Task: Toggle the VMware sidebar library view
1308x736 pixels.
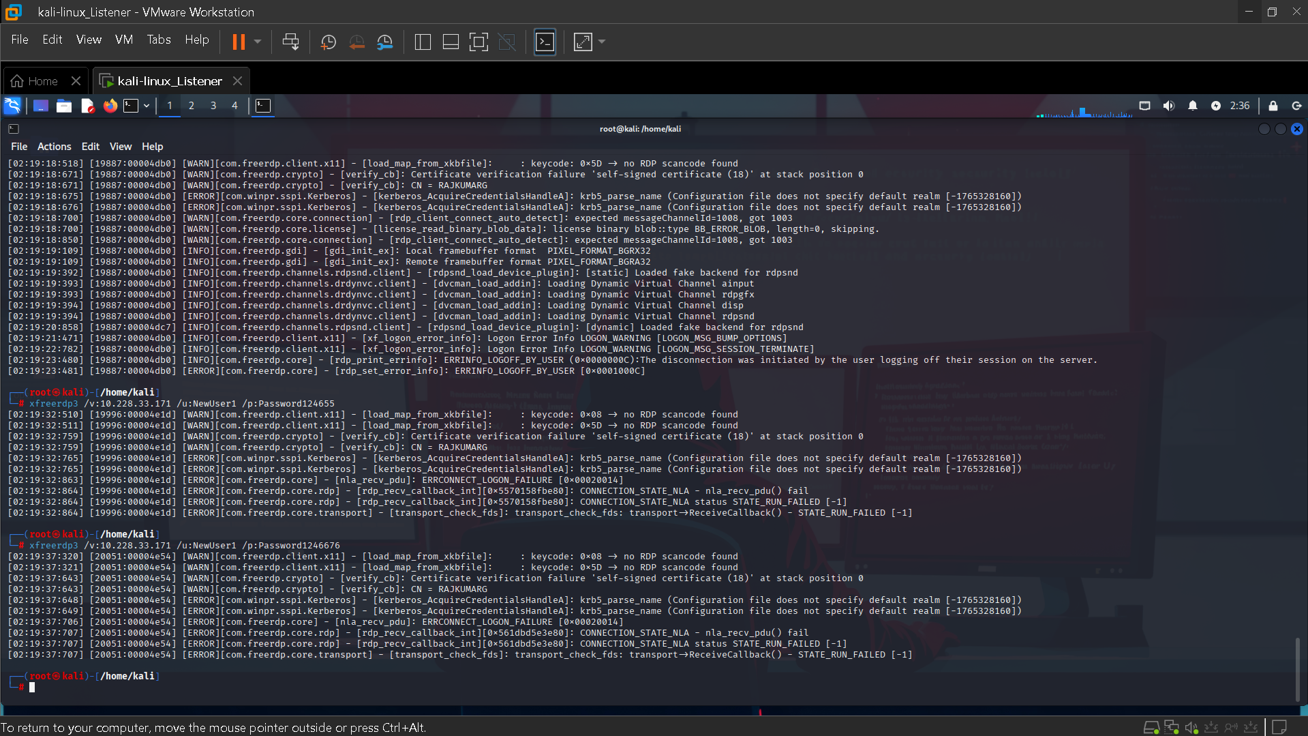Action: [x=422, y=42]
